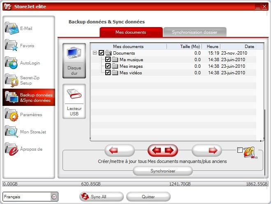This screenshot has height=204, width=271.
Task: Collapse the Documents tree node
Action: (95, 53)
